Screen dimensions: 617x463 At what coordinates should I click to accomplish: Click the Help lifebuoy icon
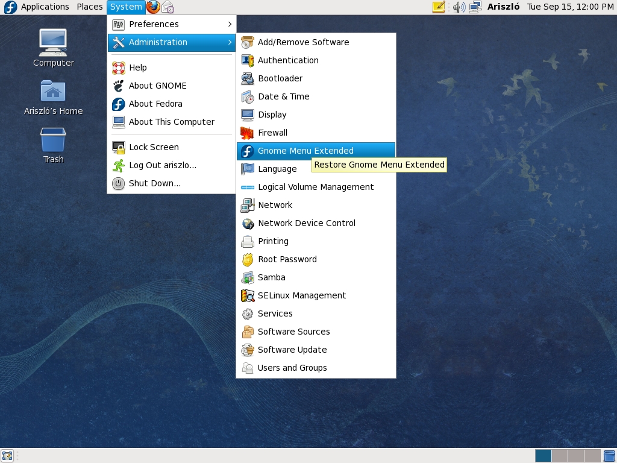[119, 68]
